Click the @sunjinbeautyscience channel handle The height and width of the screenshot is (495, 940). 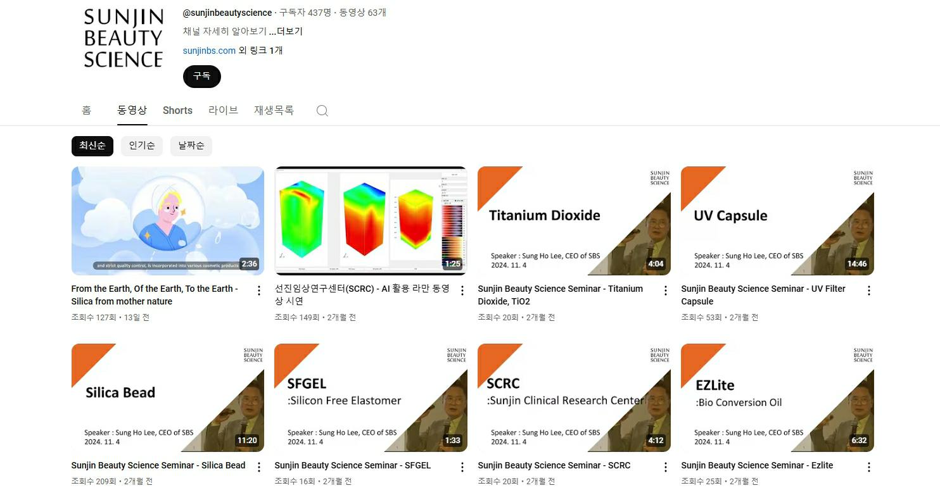(227, 13)
